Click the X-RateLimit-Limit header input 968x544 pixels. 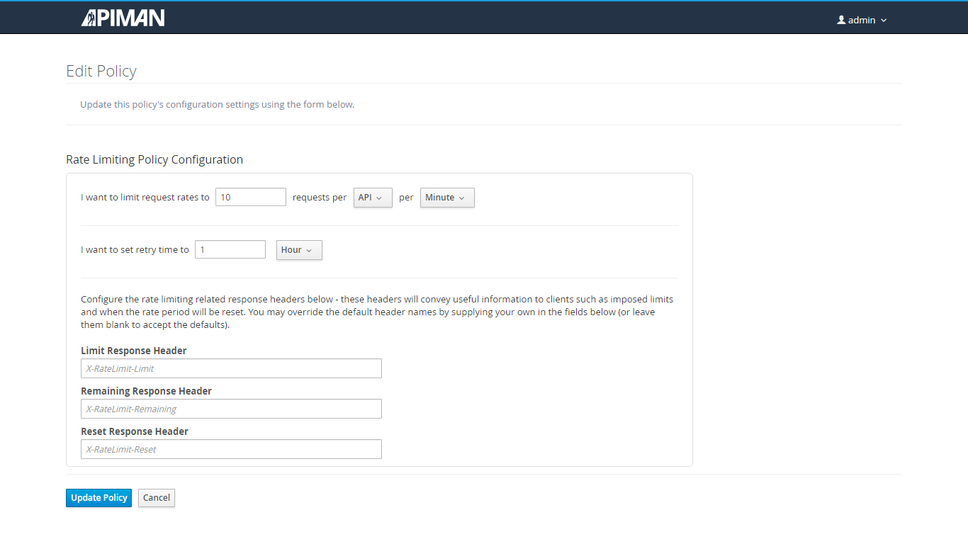coord(231,368)
